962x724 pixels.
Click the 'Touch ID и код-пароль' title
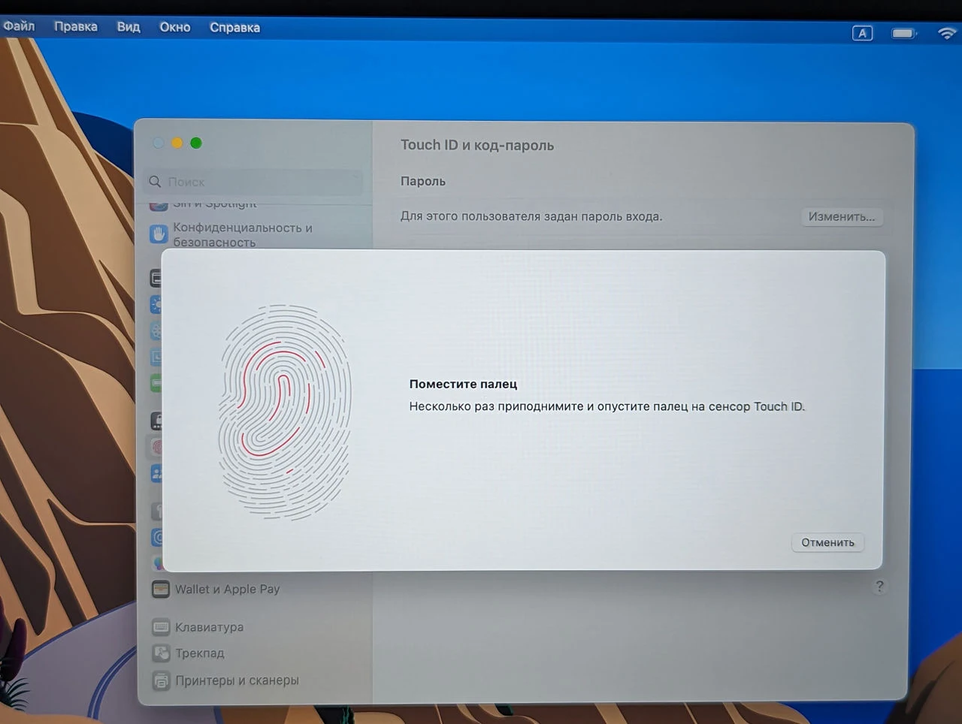477,145
